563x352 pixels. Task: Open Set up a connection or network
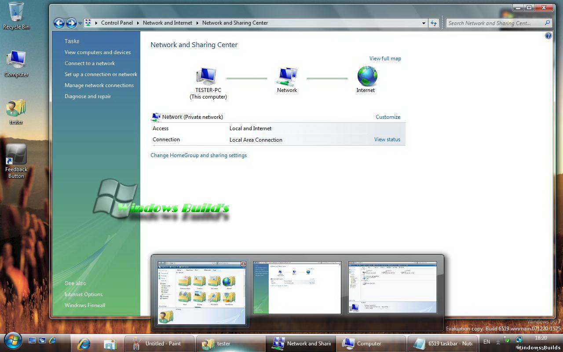101,74
